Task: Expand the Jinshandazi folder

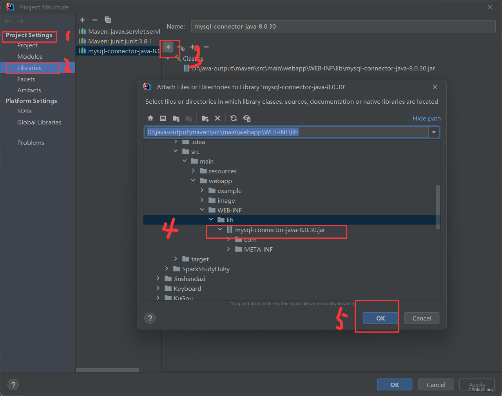Action: (158, 278)
